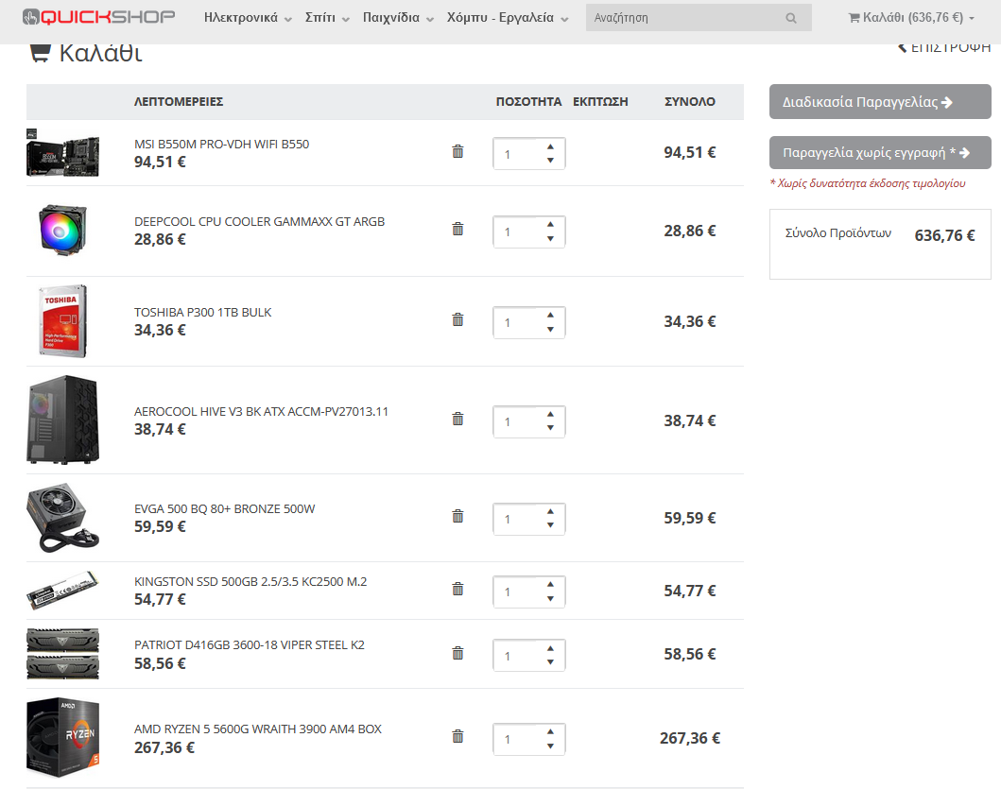
Task: Increase KINGSTON SSD quantity
Action: pos(550,585)
